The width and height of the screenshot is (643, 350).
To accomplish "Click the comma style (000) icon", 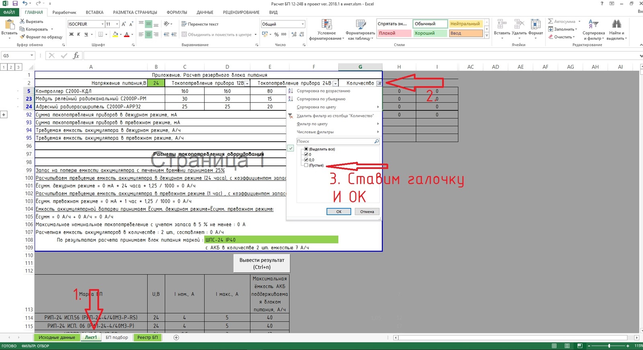I will coord(284,35).
